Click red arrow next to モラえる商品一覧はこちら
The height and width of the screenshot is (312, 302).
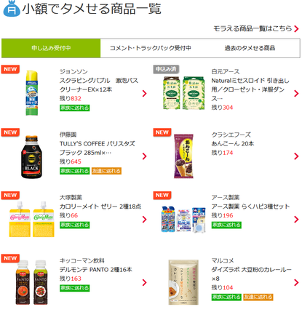pyautogui.click(x=296, y=29)
